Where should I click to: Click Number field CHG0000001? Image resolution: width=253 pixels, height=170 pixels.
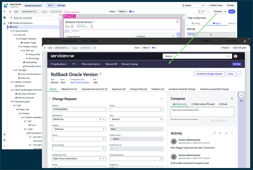coord(79,109)
